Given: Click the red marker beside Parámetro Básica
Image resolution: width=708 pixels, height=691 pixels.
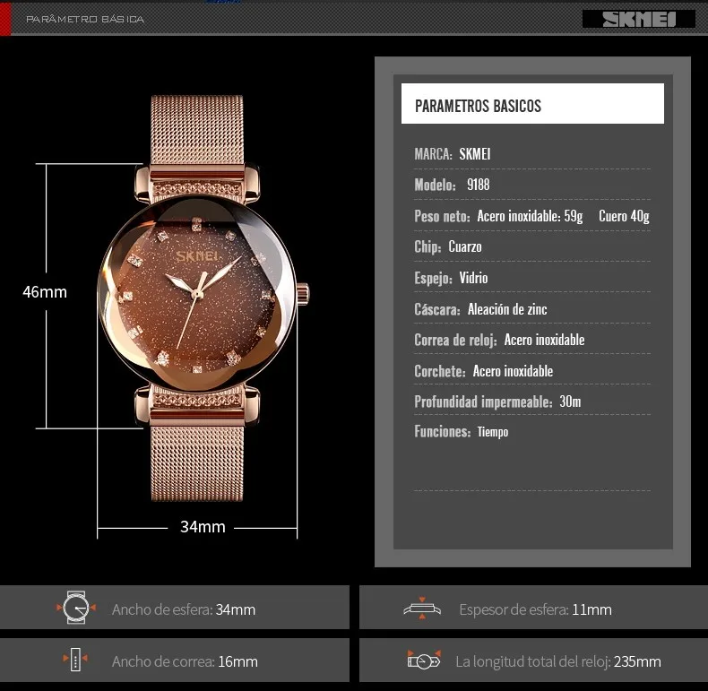Looking at the screenshot, I should tap(5, 18).
